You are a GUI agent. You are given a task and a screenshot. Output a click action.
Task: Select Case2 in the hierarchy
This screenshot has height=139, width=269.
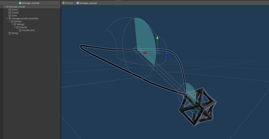pyautogui.click(x=15, y=13)
